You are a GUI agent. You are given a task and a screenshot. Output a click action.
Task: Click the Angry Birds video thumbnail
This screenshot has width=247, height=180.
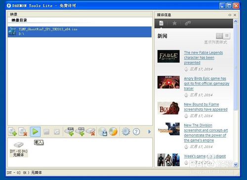[x=168, y=82]
